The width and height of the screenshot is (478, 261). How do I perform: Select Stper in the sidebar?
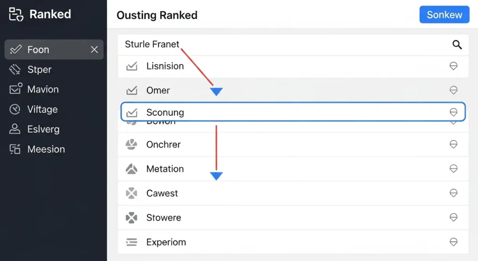click(39, 70)
